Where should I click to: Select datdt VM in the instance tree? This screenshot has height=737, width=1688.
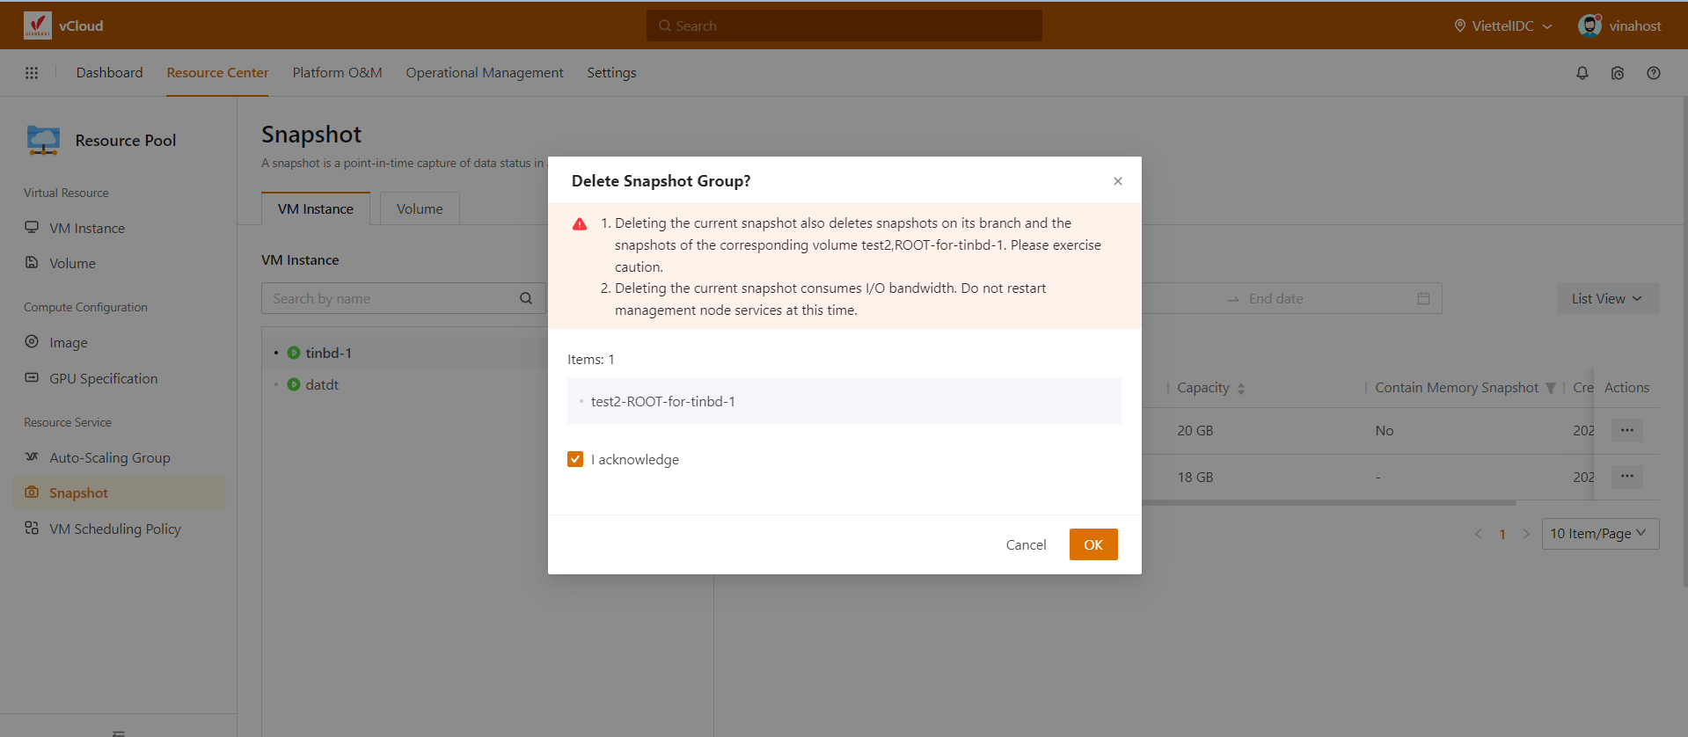(x=322, y=384)
